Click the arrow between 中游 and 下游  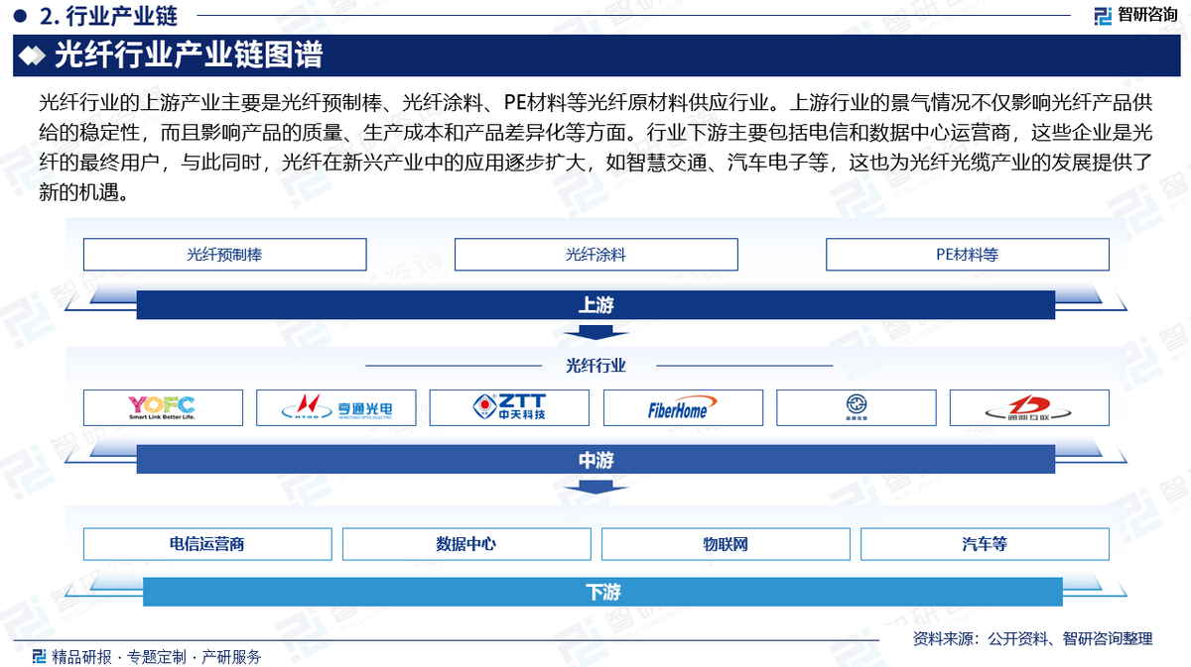coord(595,486)
